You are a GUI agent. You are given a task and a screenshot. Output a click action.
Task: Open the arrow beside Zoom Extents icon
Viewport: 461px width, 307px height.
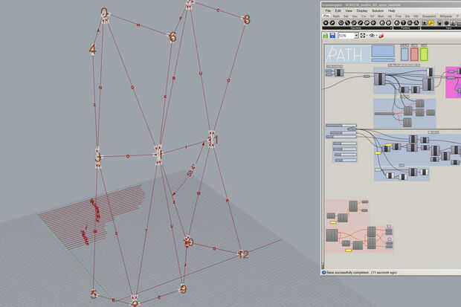pyautogui.click(x=367, y=36)
